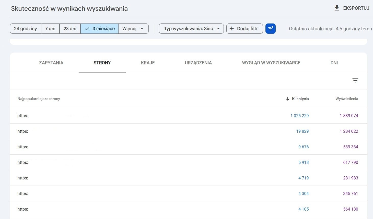Click the Najpopularniejsze strony column header
The width and height of the screenshot is (373, 219).
click(x=39, y=99)
